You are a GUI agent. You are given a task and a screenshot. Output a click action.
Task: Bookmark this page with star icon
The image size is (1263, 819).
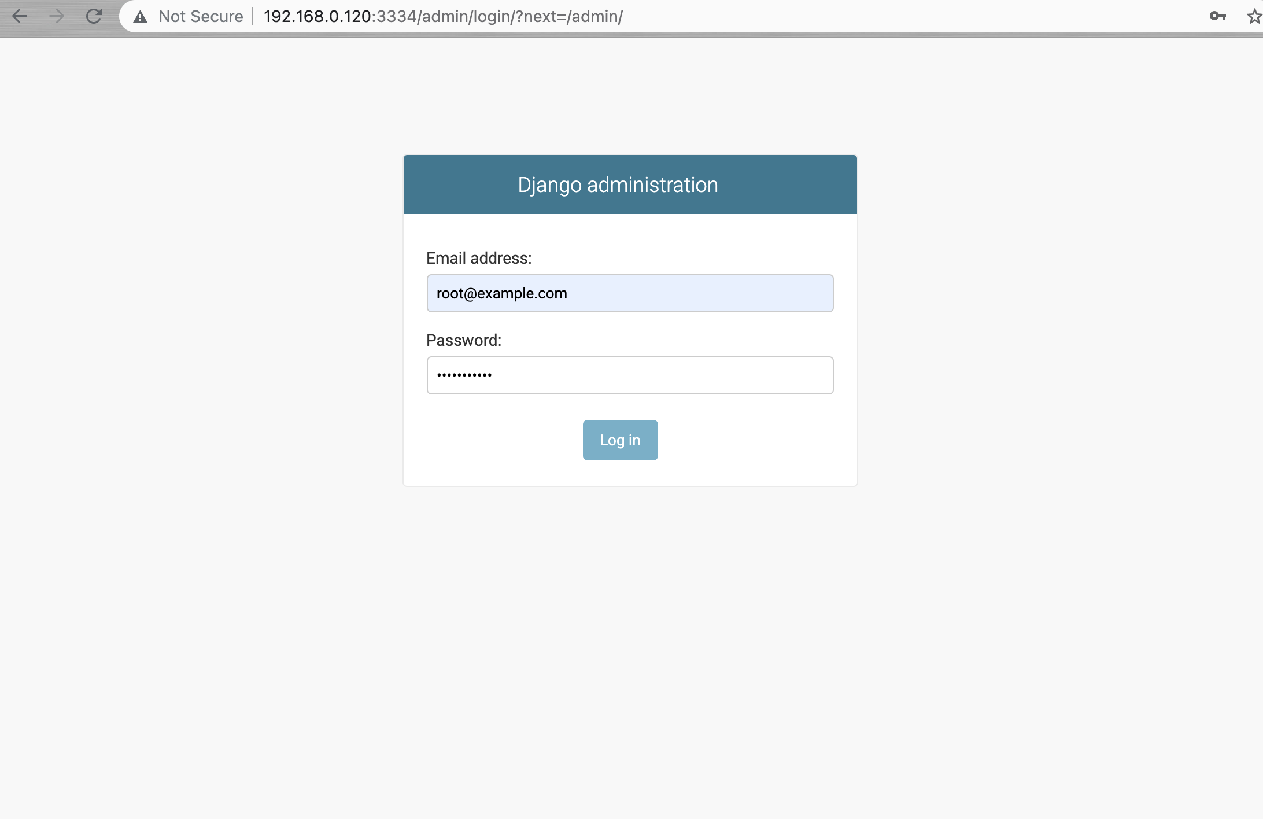pos(1254,16)
